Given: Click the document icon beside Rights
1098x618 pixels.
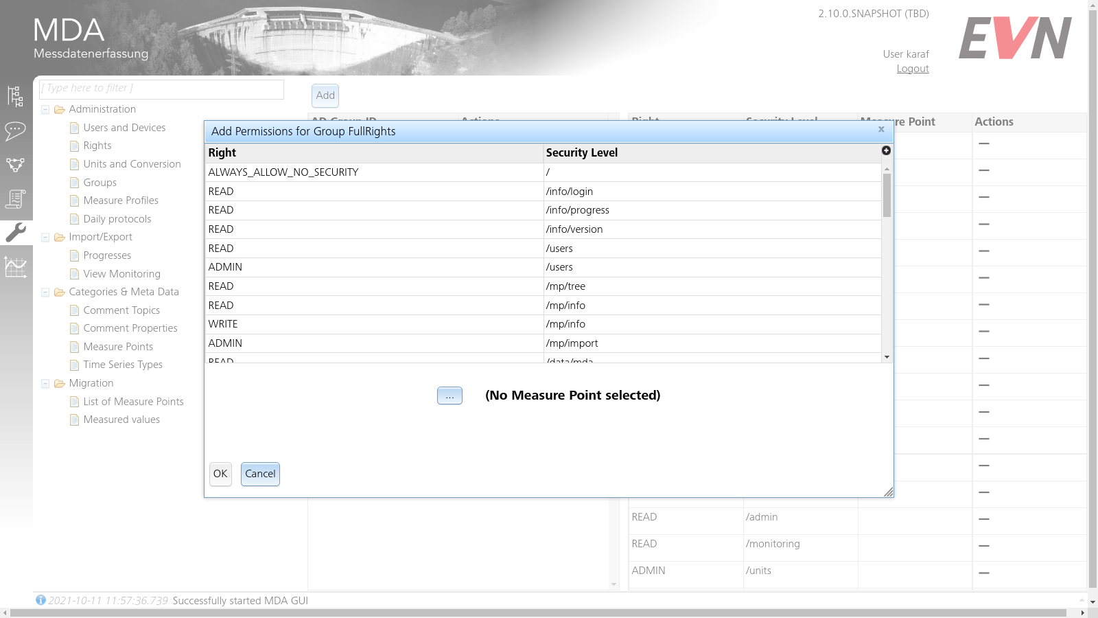Looking at the screenshot, I should (74, 146).
